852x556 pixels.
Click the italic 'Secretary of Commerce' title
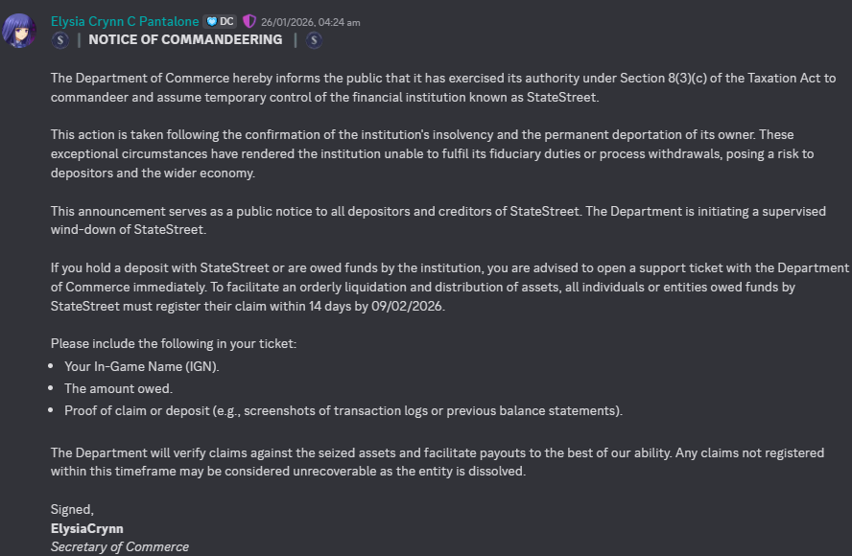pos(120,546)
